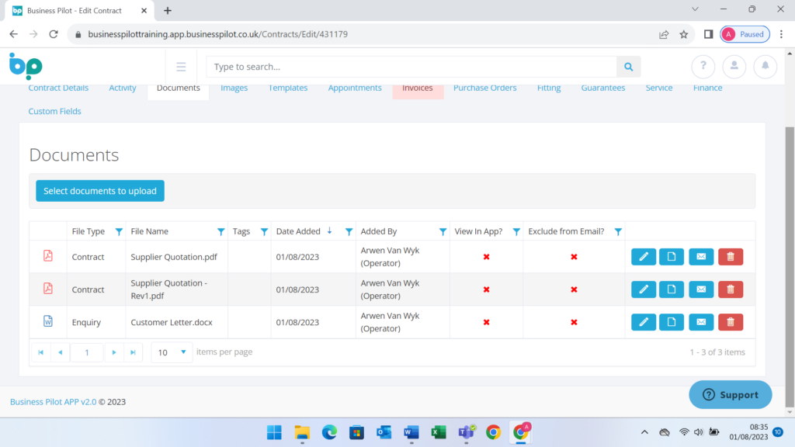Click edit pencil for Supplier Quotation.pdf
Screen dimensions: 795x447
643,257
